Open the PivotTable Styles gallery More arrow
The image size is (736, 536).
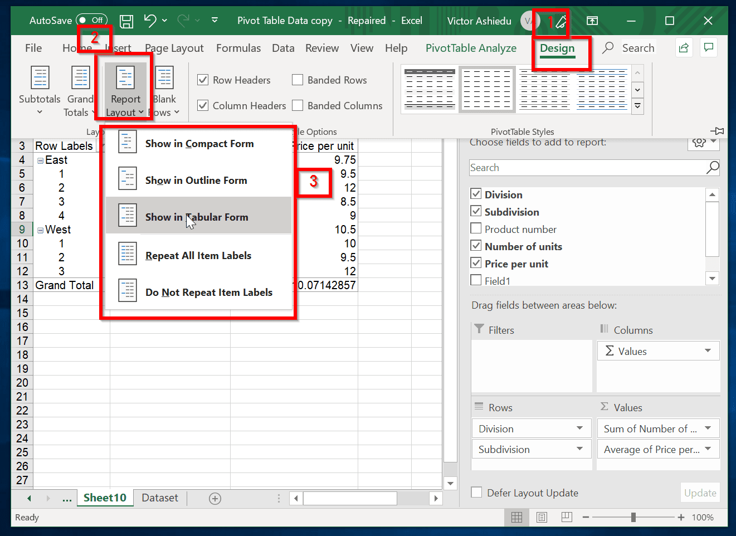tap(637, 105)
